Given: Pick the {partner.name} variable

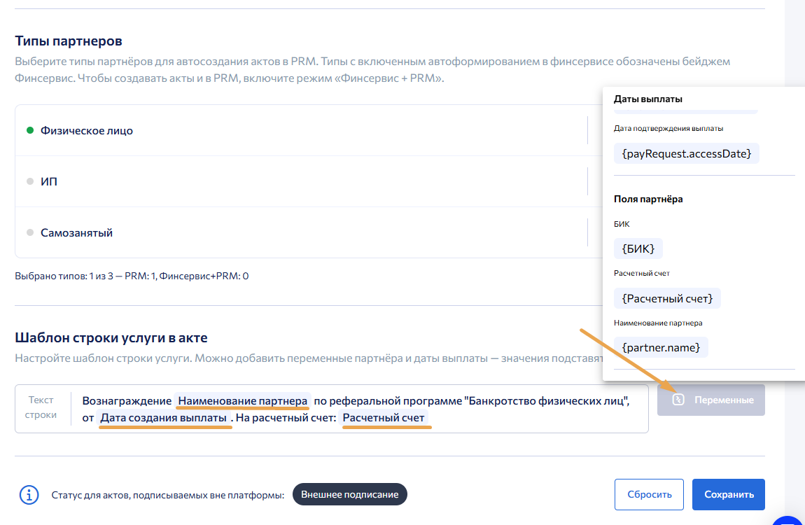Looking at the screenshot, I should pos(661,346).
